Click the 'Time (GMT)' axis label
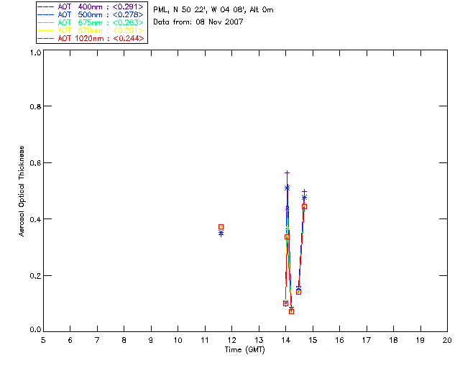Viewport: 460px width, 368px height. click(x=244, y=350)
